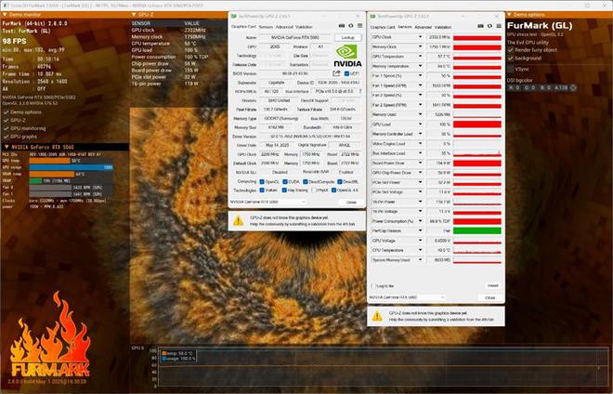
Task: Click the BIOS share/export icon
Action: [336, 72]
